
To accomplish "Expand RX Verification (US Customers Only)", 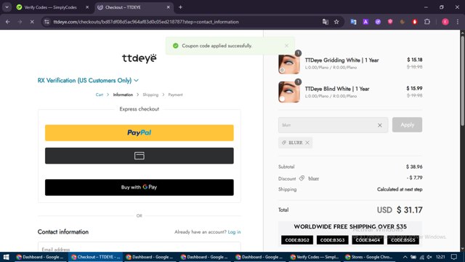I will (88, 81).
